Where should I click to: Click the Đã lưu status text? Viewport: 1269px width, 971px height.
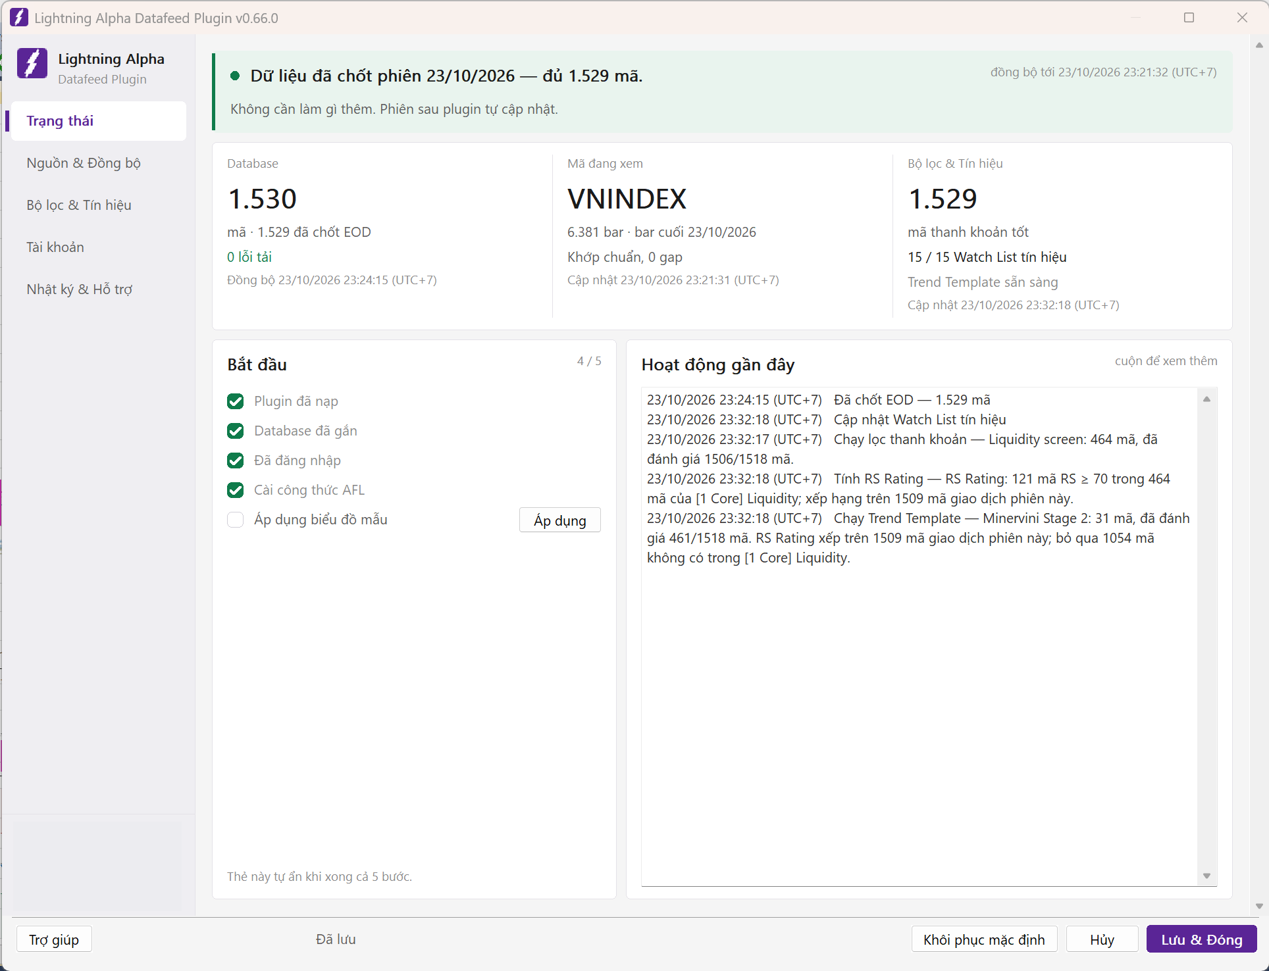pyautogui.click(x=336, y=939)
